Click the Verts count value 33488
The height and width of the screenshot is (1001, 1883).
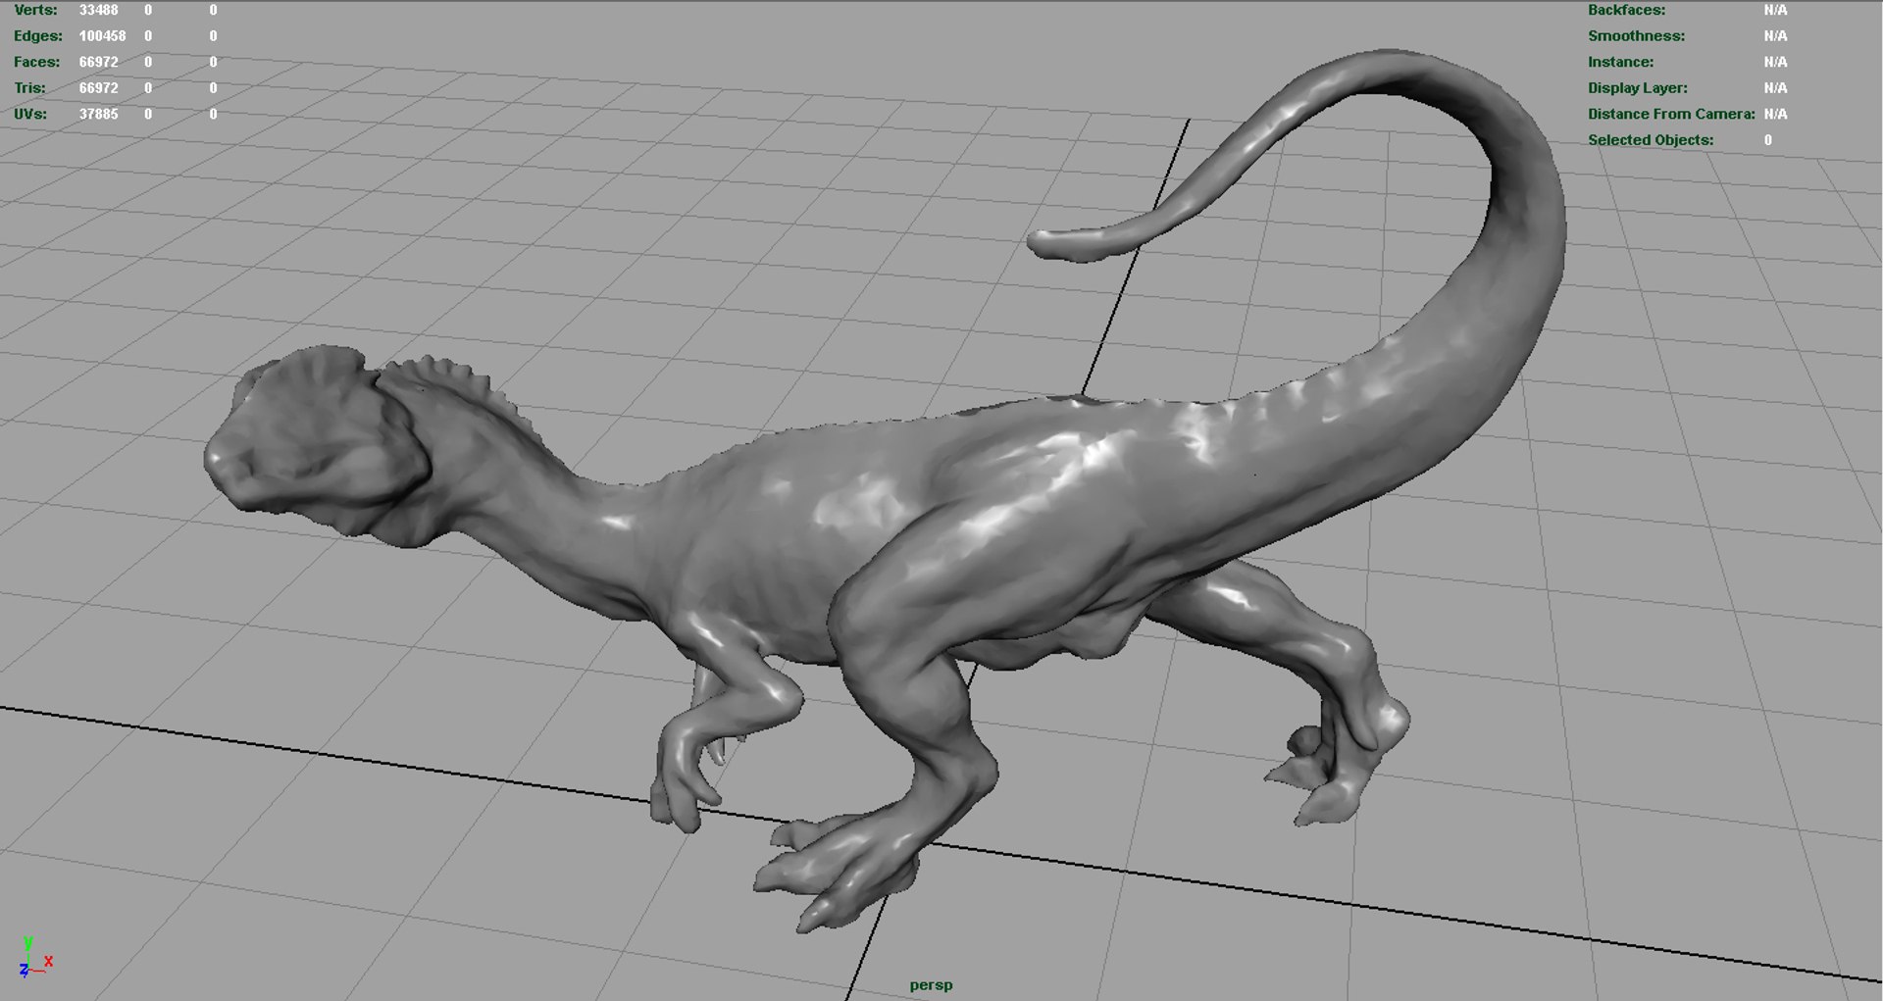click(98, 10)
